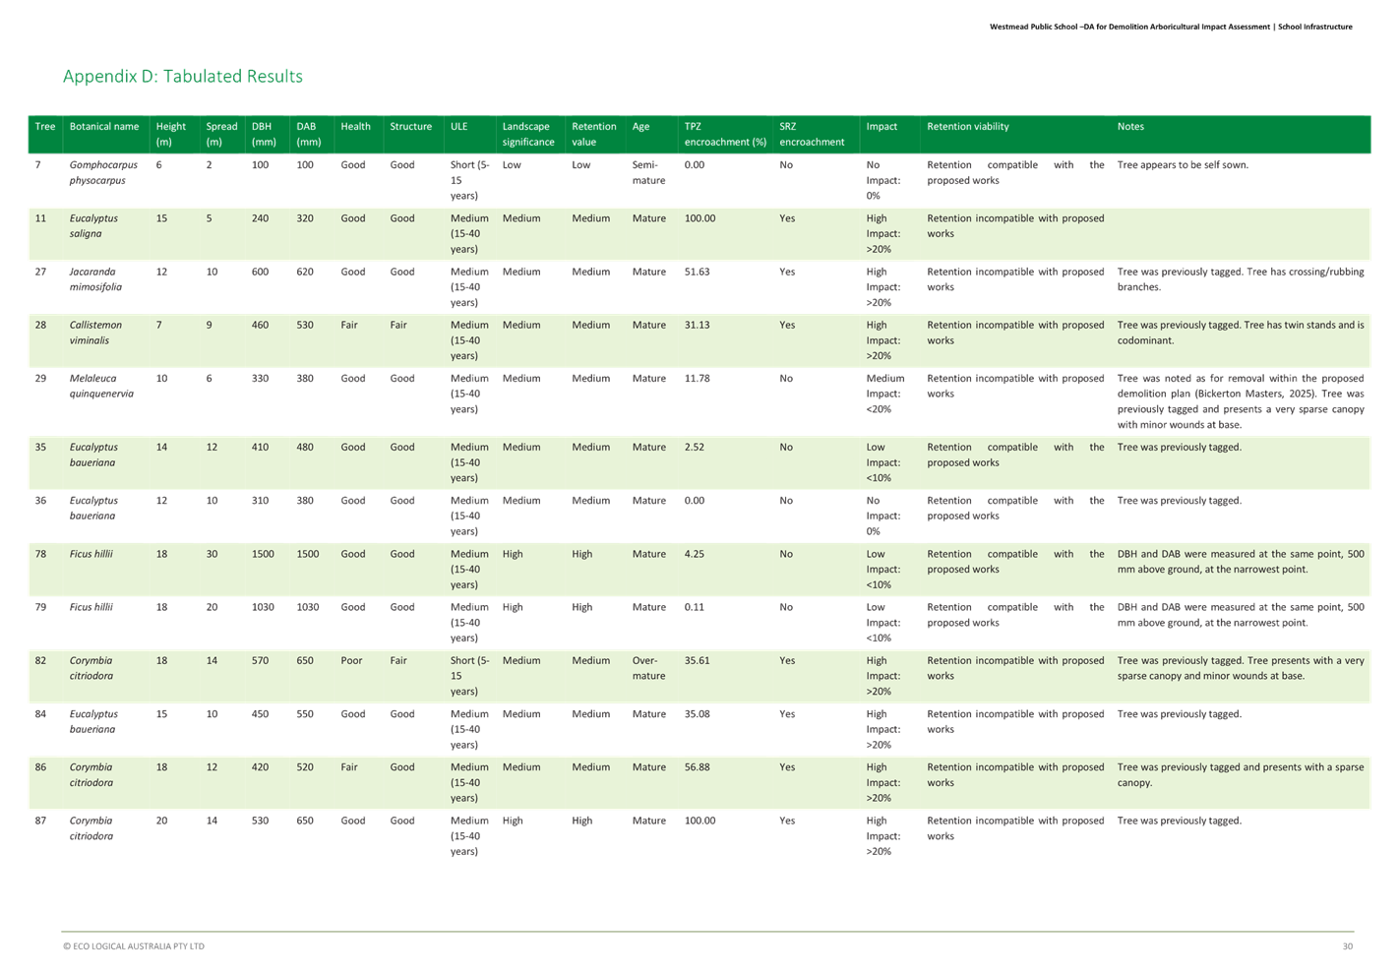Viewport: 1399px width, 974px height.
Task: Click the Callistemon viminalis botanical name cell
Action: tap(95, 333)
